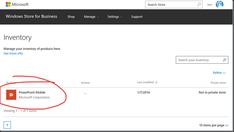Image resolution: width=234 pixels, height=132 pixels.
Task: Click the PowerPoint Mobile app icon
Action: (x=11, y=95)
